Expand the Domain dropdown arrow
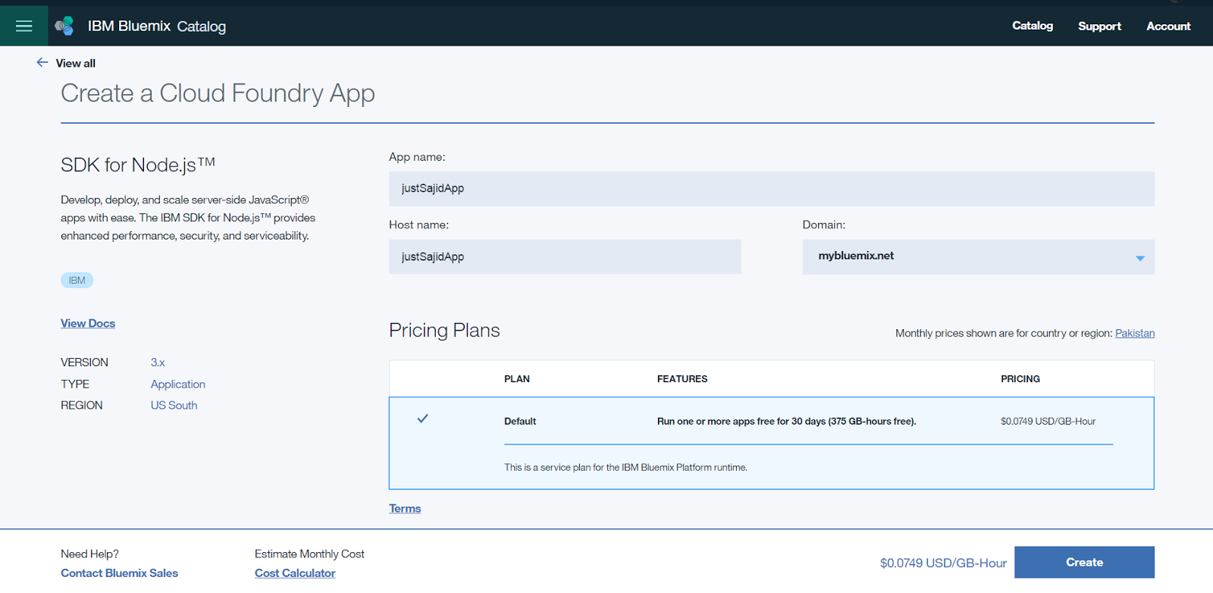This screenshot has width=1213, height=593. pyautogui.click(x=1139, y=259)
